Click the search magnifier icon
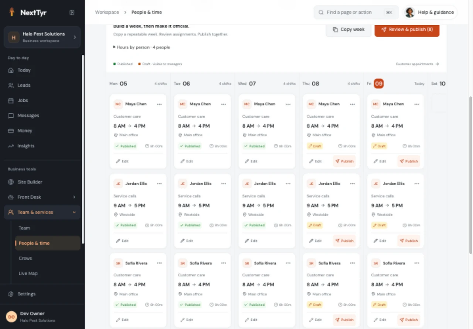Image resolution: width=473 pixels, height=329 pixels. coord(321,12)
